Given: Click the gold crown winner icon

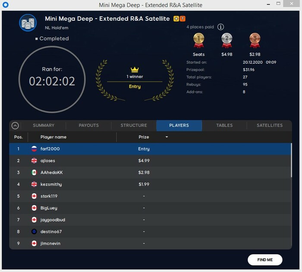Looking at the screenshot, I should (135, 70).
